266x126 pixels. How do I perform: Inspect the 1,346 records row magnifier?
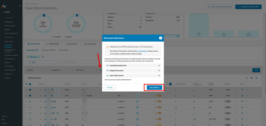point(242,101)
